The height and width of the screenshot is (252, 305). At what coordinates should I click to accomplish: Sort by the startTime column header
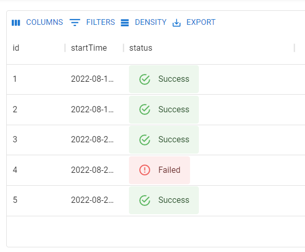(89, 48)
